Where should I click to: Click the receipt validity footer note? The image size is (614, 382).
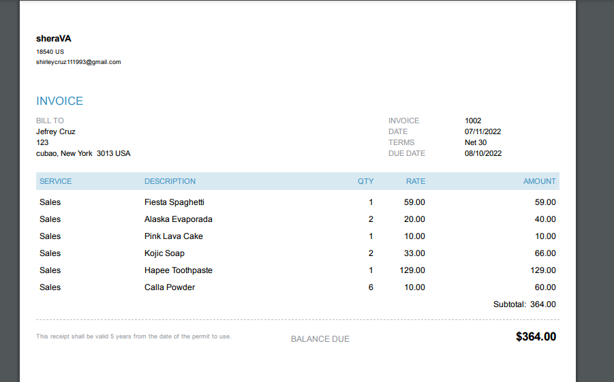pyautogui.click(x=134, y=336)
